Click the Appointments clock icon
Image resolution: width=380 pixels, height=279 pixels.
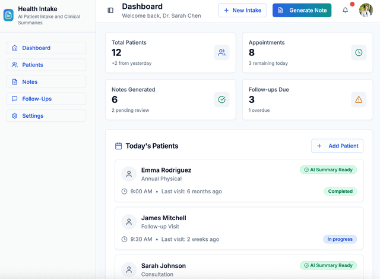coord(359,52)
